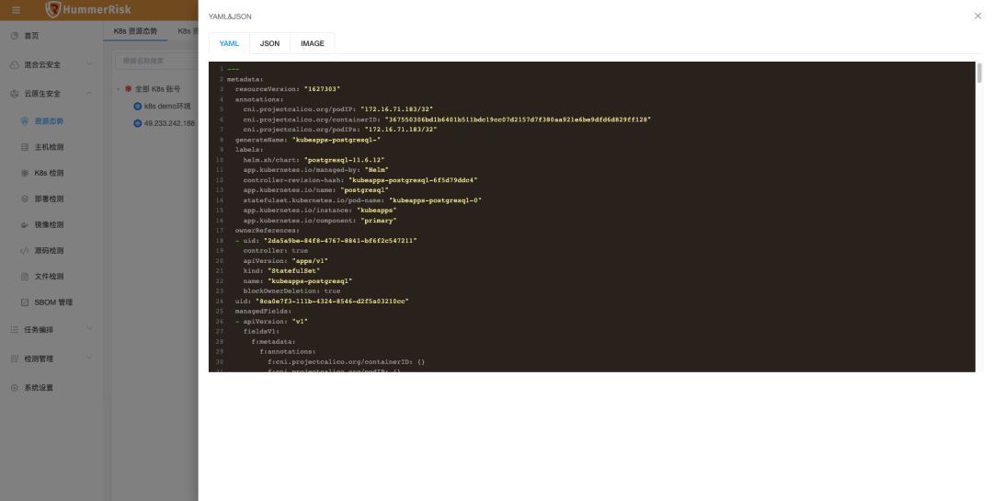Click the ownerReferences key on line 17

(x=268, y=231)
